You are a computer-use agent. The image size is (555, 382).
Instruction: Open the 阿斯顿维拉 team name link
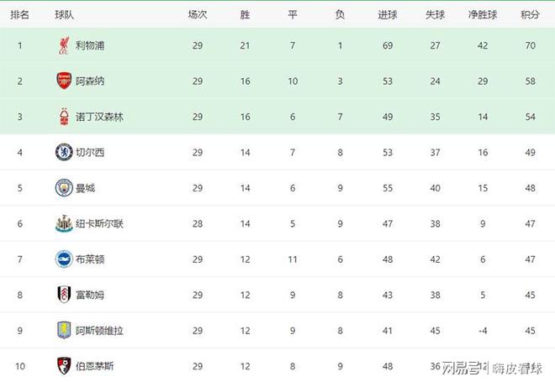(x=99, y=331)
